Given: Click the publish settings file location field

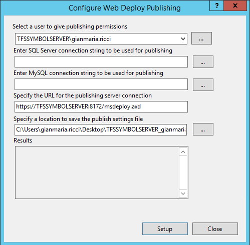Looking at the screenshot, I should [x=101, y=129].
